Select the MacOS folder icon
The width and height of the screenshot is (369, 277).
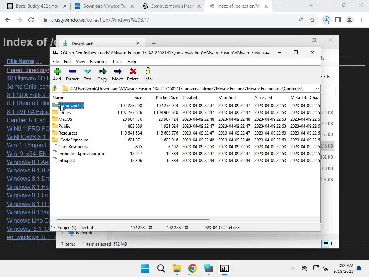[55, 119]
